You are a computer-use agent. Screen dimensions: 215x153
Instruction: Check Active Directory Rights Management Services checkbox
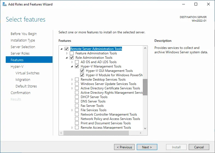77,93
